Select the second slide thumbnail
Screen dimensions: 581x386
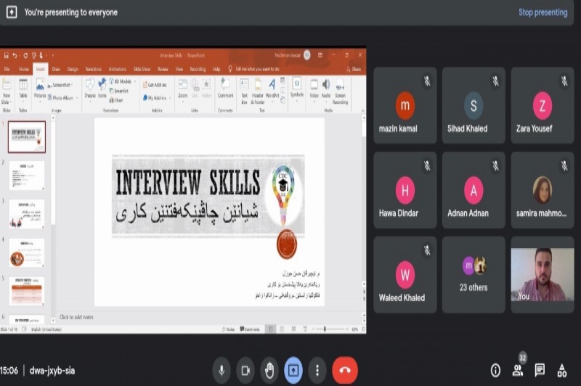27,176
